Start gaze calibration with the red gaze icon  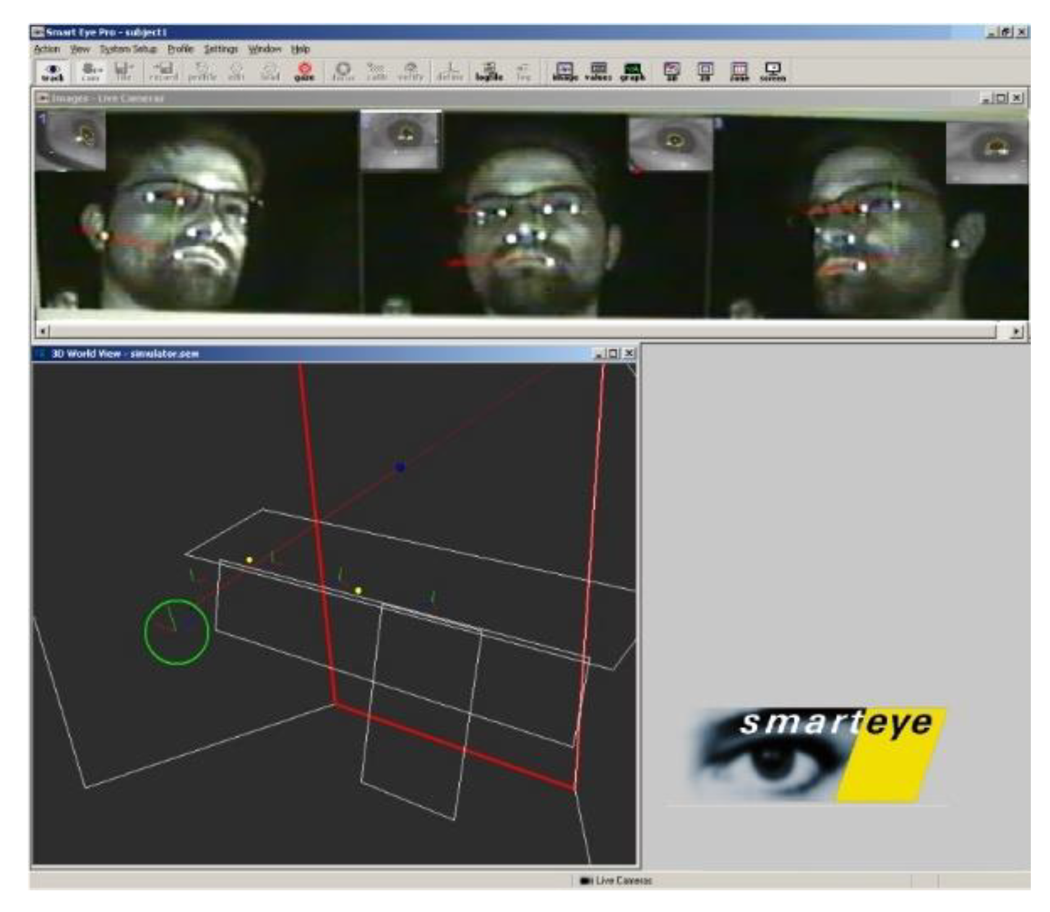click(x=304, y=72)
